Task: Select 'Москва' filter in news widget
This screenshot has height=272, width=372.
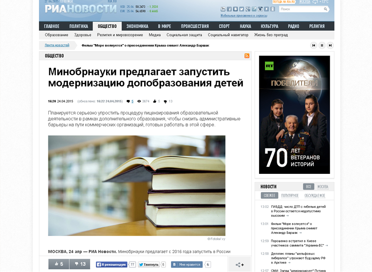Action: tap(323, 187)
